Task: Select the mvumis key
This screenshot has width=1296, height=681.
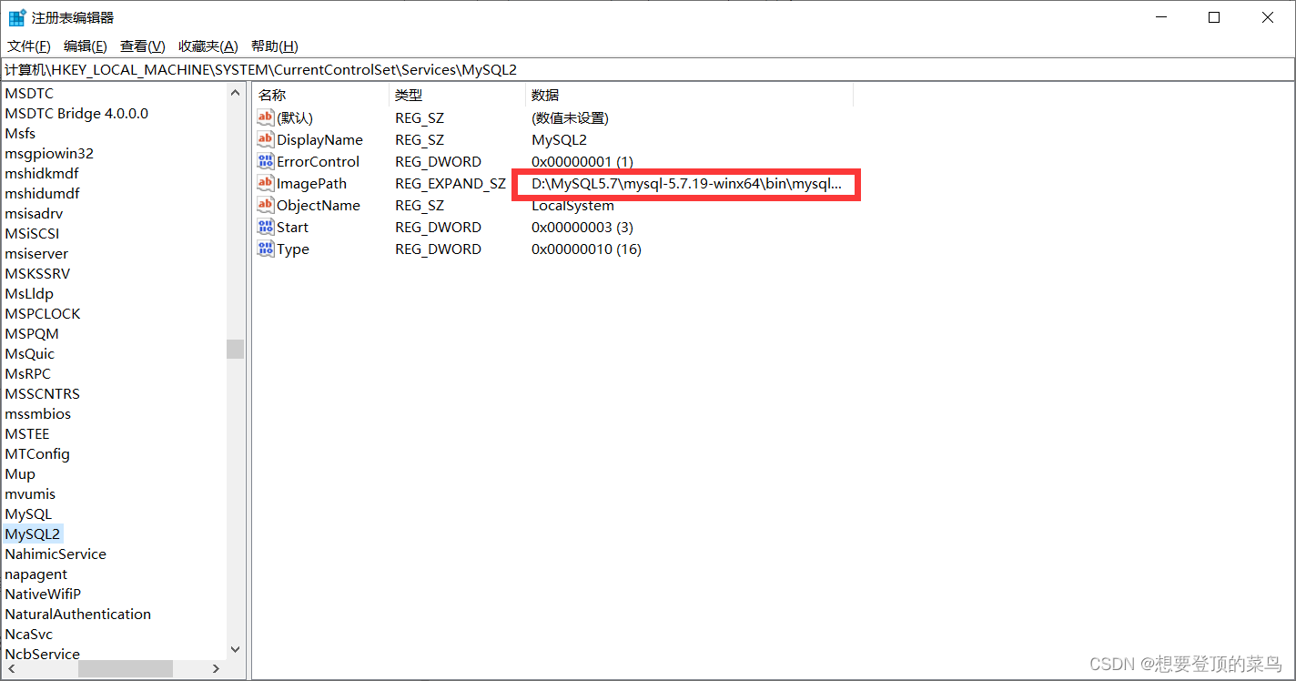Action: [x=30, y=493]
